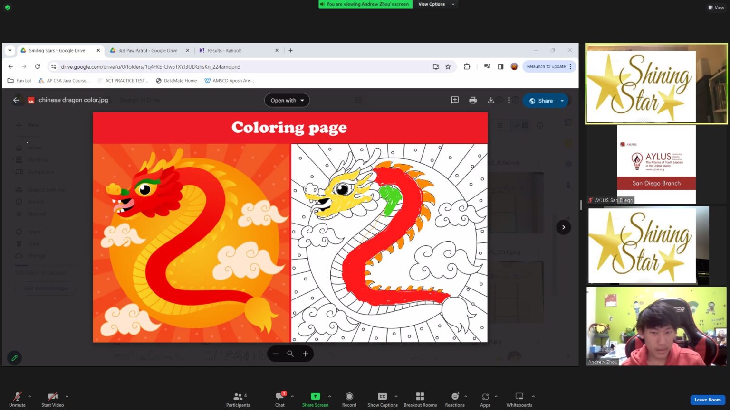Expand chat options arrow
The height and width of the screenshot is (410, 730).
coord(292,396)
